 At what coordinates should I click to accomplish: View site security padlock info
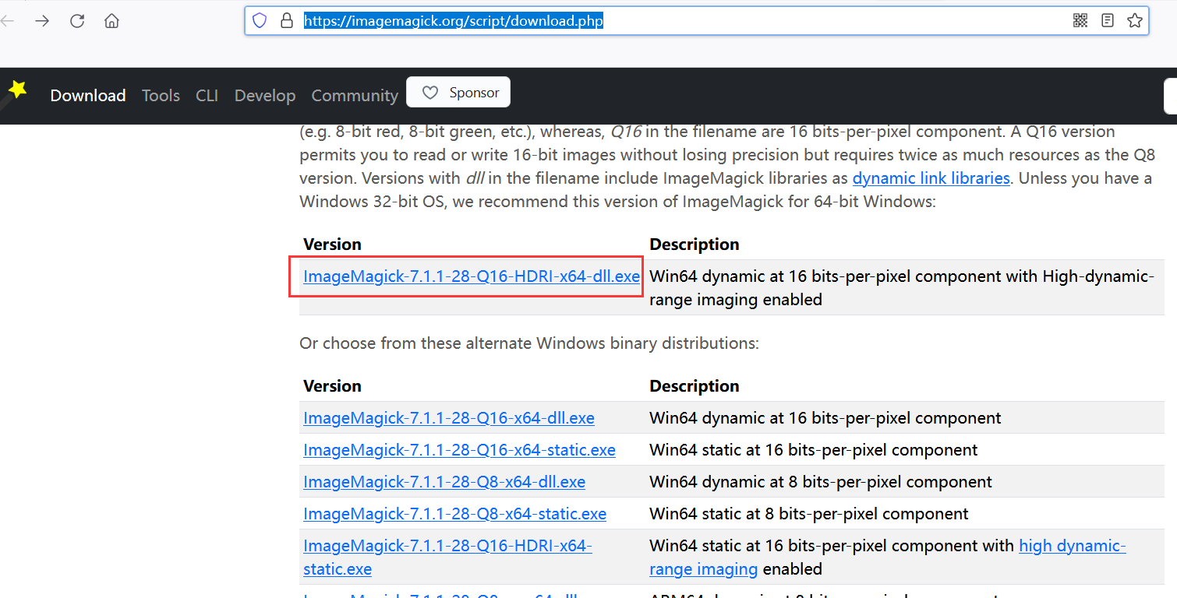286,21
